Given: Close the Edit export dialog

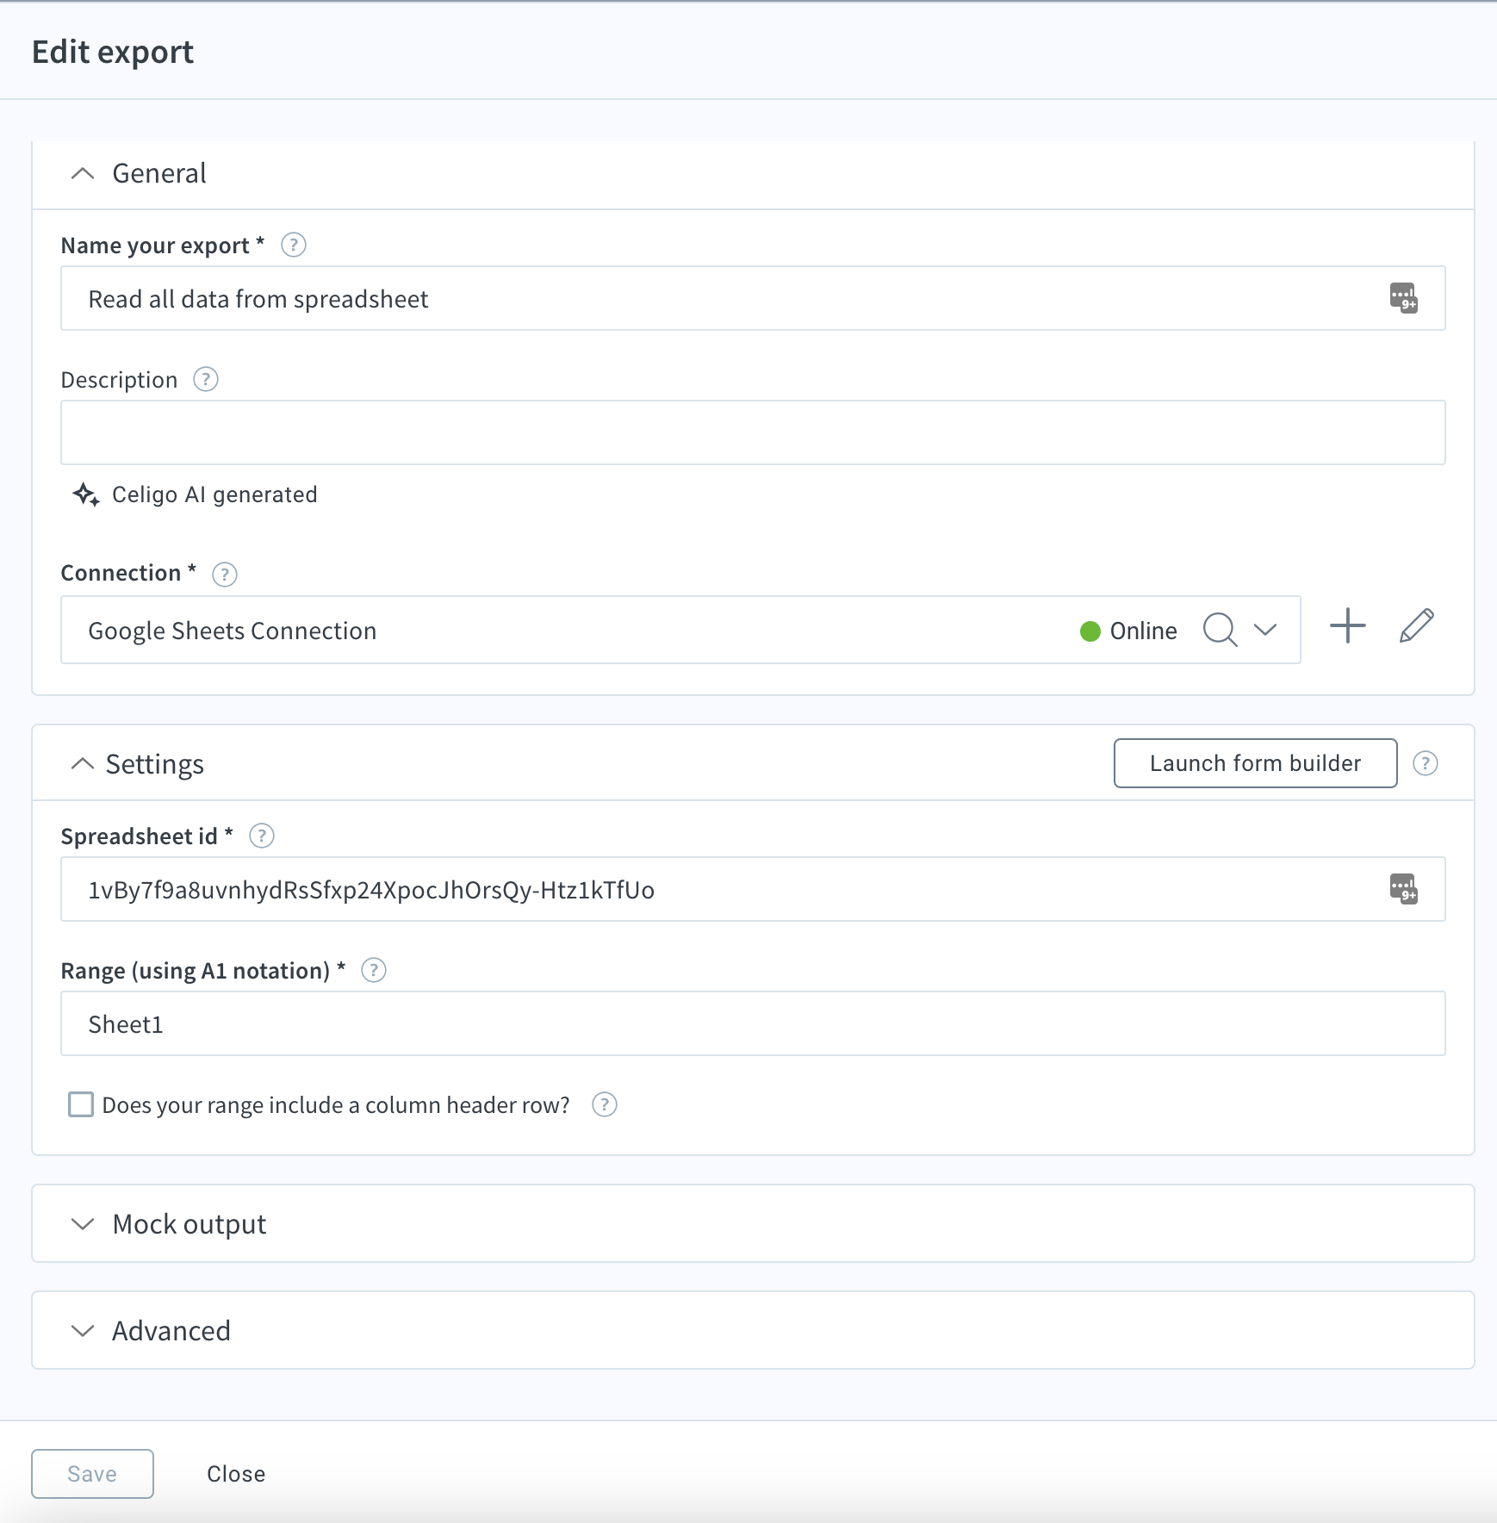Looking at the screenshot, I should click(236, 1473).
